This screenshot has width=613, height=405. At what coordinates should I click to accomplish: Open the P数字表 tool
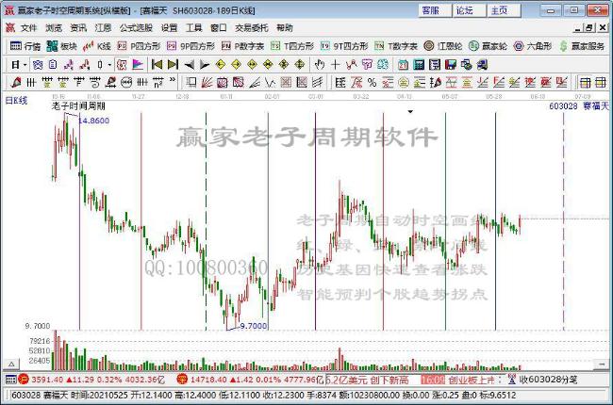(242, 46)
